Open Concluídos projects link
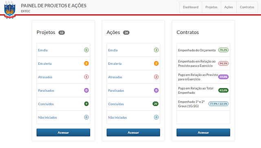Image resolution: width=261 pixels, height=148 pixels. click(46, 104)
